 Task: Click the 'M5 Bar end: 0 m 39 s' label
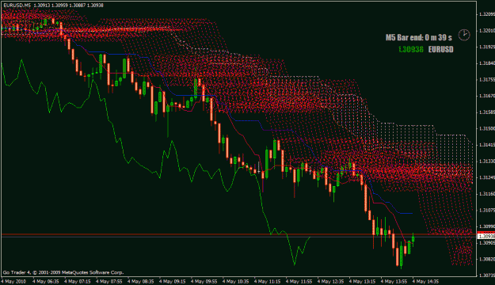[x=419, y=37]
